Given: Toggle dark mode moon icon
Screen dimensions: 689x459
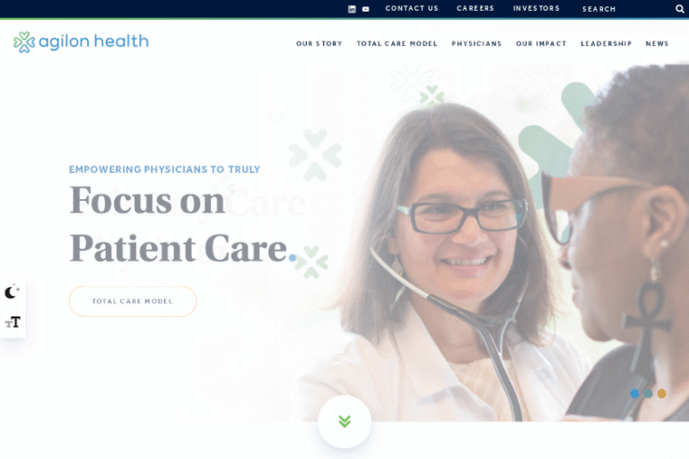Looking at the screenshot, I should 12,291.
